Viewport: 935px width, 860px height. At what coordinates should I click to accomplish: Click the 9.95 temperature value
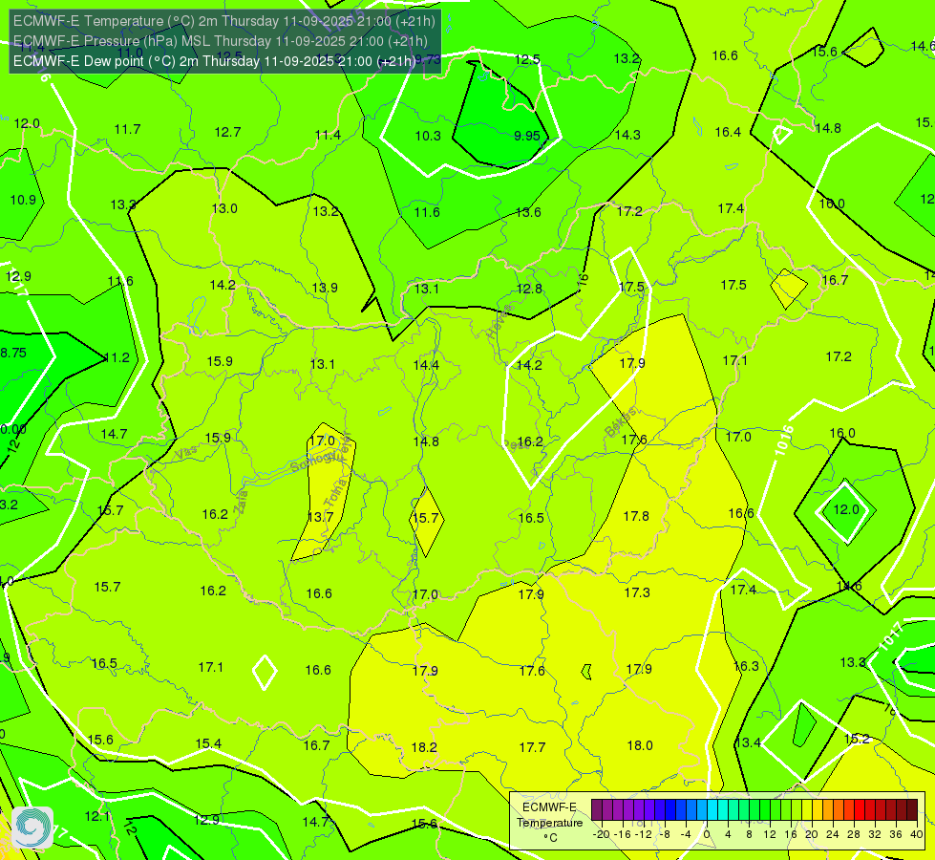point(527,136)
